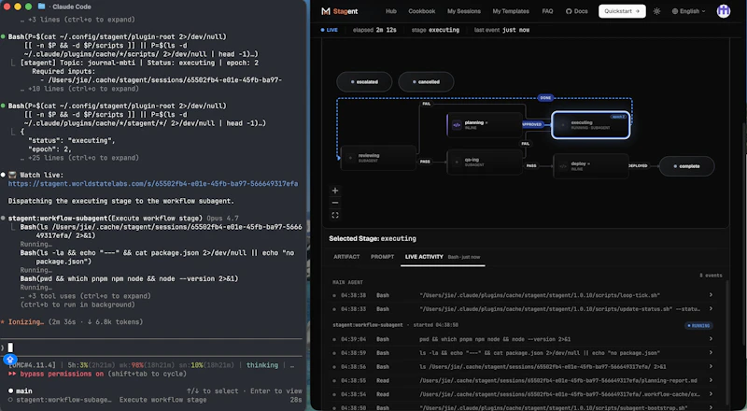Select the planning stage node
The height and width of the screenshot is (411, 747).
click(484, 124)
